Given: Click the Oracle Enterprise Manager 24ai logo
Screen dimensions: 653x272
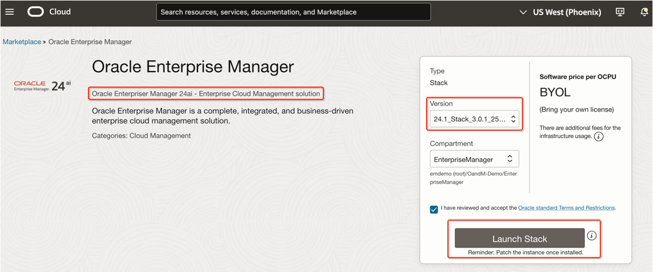Looking at the screenshot, I should click(43, 86).
